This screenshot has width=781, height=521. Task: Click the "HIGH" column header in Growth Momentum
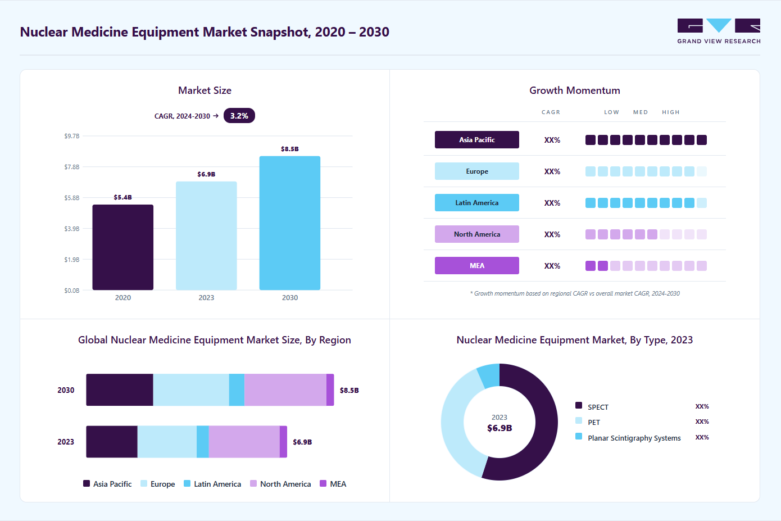671,112
